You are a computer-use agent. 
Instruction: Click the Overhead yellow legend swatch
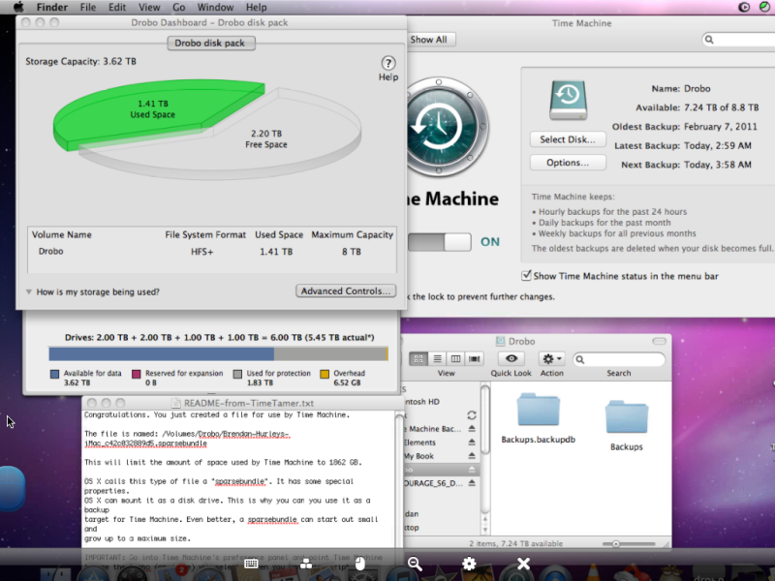click(x=325, y=374)
